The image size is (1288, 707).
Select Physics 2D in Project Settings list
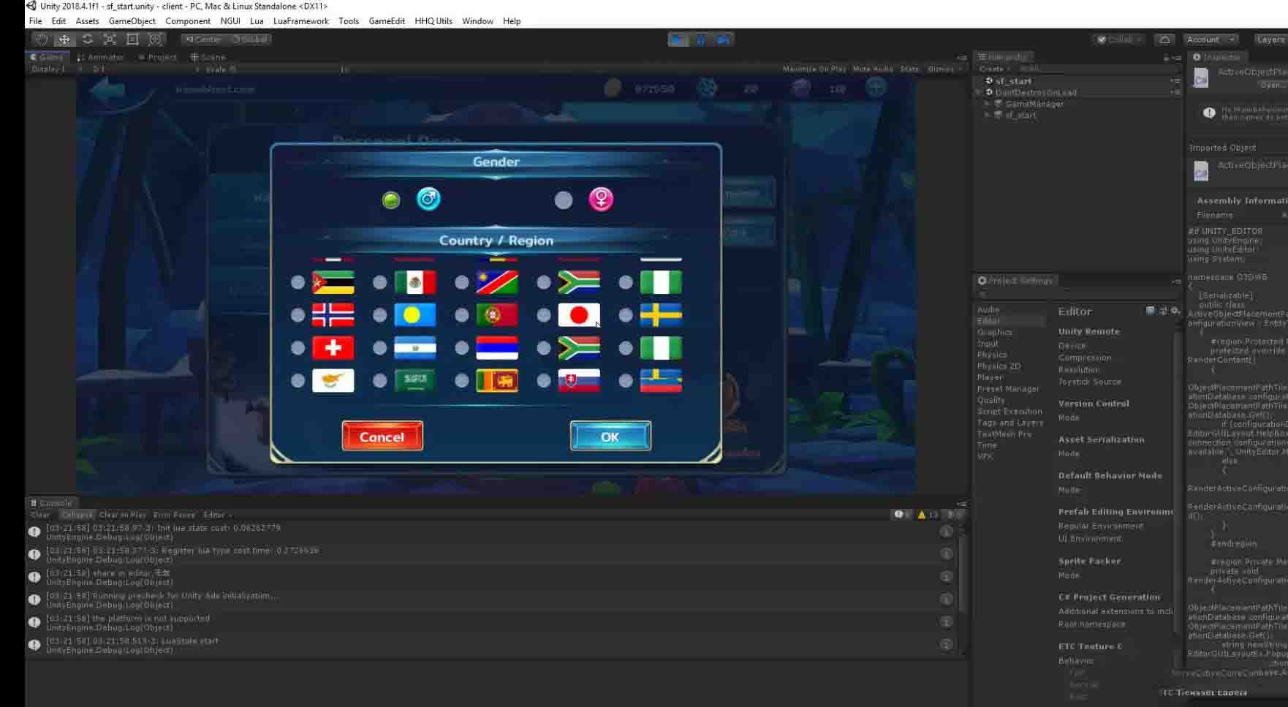click(x=999, y=366)
